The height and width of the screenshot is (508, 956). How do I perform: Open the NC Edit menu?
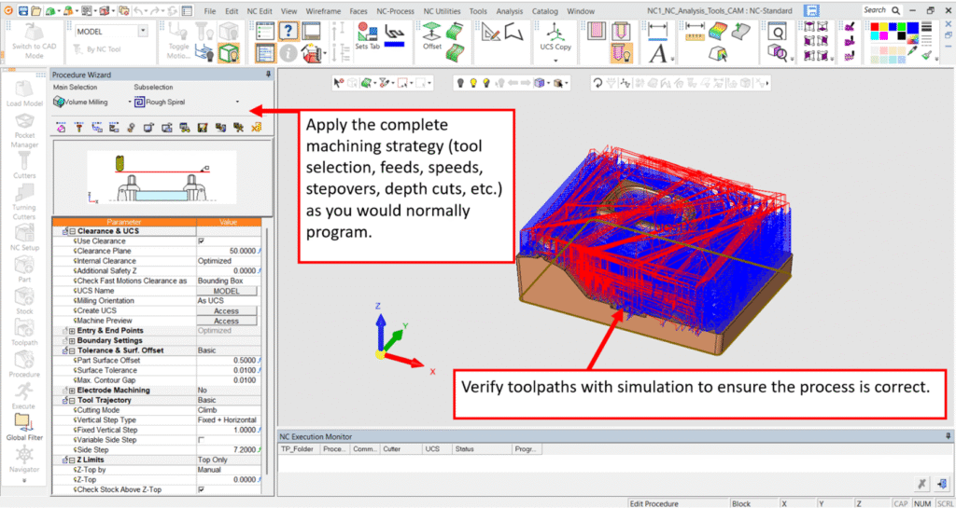click(258, 11)
